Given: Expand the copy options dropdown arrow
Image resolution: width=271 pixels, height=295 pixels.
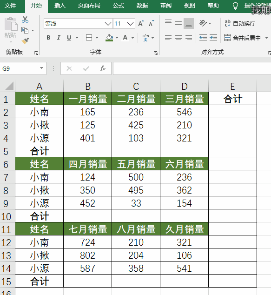Looking at the screenshot, I should 33,30.
